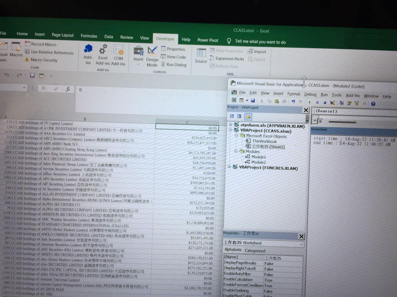Open Macro Security settings
The image size is (397, 297).
point(41,60)
